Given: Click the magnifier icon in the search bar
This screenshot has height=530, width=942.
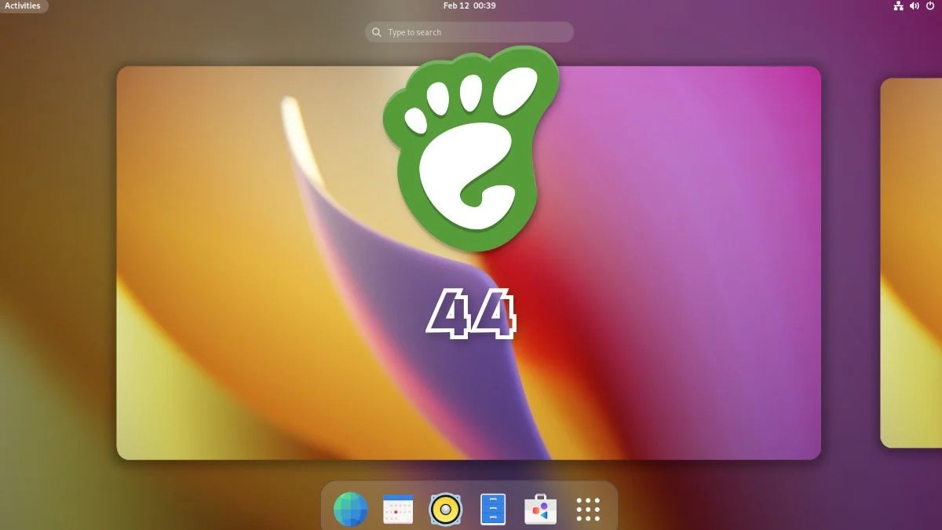Looking at the screenshot, I should 375,32.
